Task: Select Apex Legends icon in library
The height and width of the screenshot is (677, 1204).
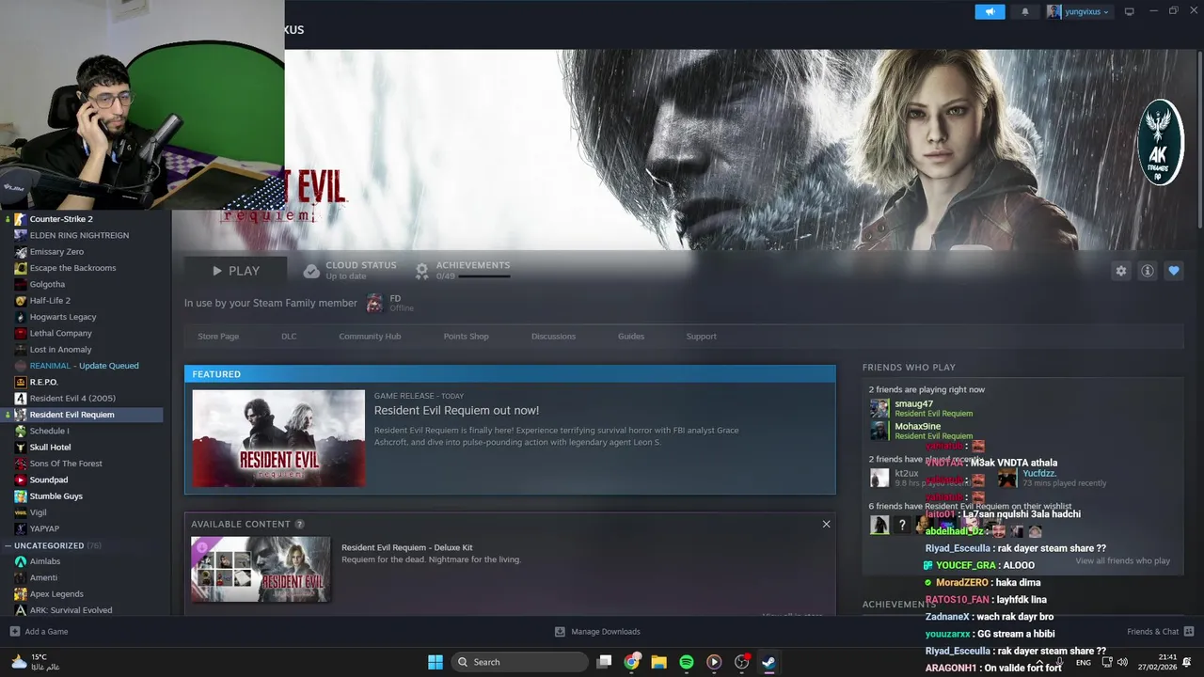Action: click(x=21, y=594)
